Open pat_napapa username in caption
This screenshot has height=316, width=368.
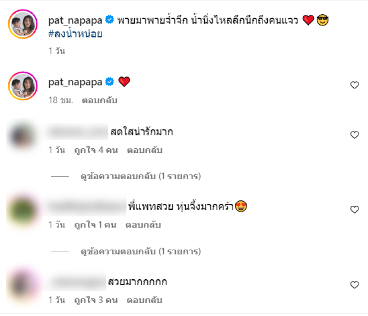(x=75, y=20)
